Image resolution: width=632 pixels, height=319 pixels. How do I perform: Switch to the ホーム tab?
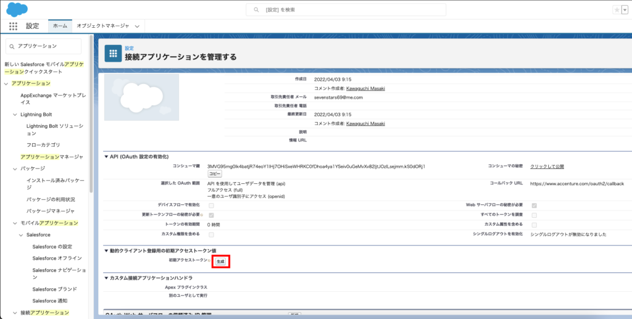[60, 26]
